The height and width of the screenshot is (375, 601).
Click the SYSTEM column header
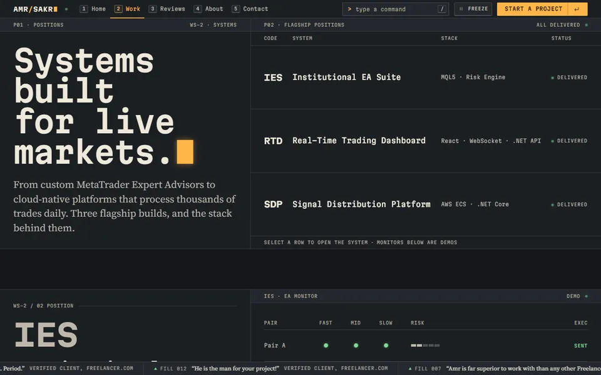(x=302, y=38)
